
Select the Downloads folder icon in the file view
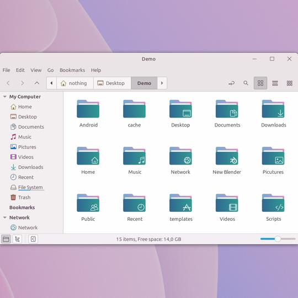(x=273, y=109)
